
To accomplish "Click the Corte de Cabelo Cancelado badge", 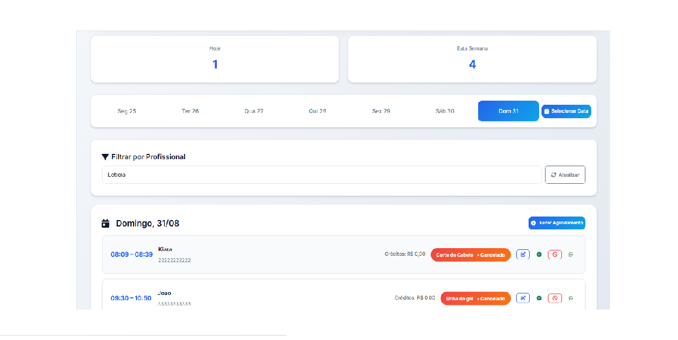I will 471,255.
